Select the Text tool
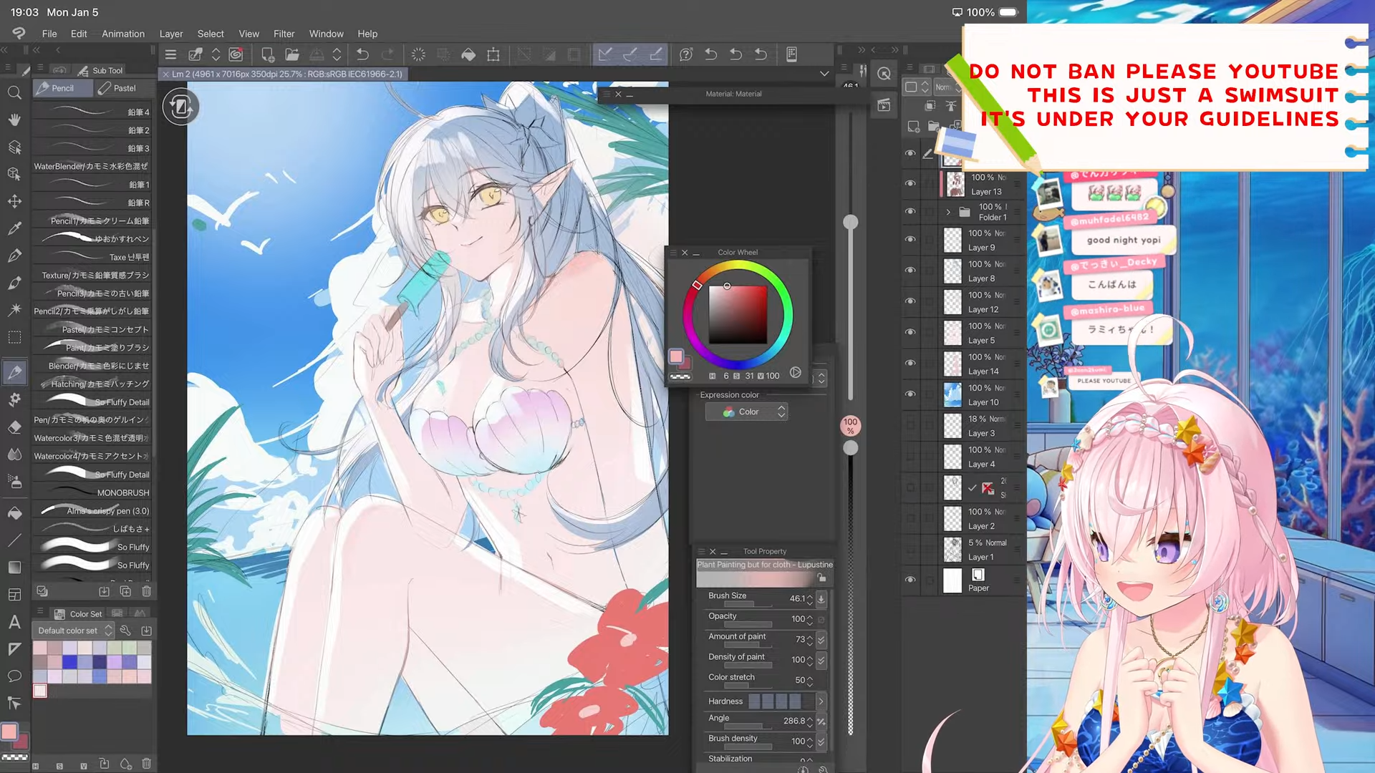The width and height of the screenshot is (1375, 773). point(14,622)
